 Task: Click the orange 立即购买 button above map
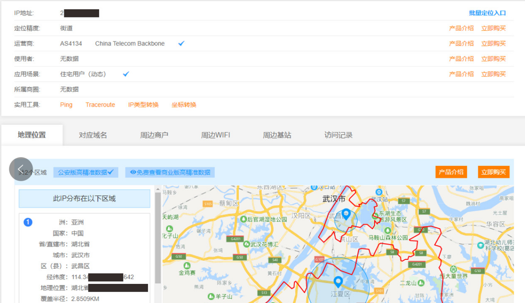pyautogui.click(x=493, y=172)
